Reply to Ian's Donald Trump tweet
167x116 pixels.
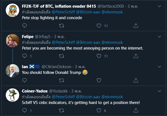[x=24, y=80]
